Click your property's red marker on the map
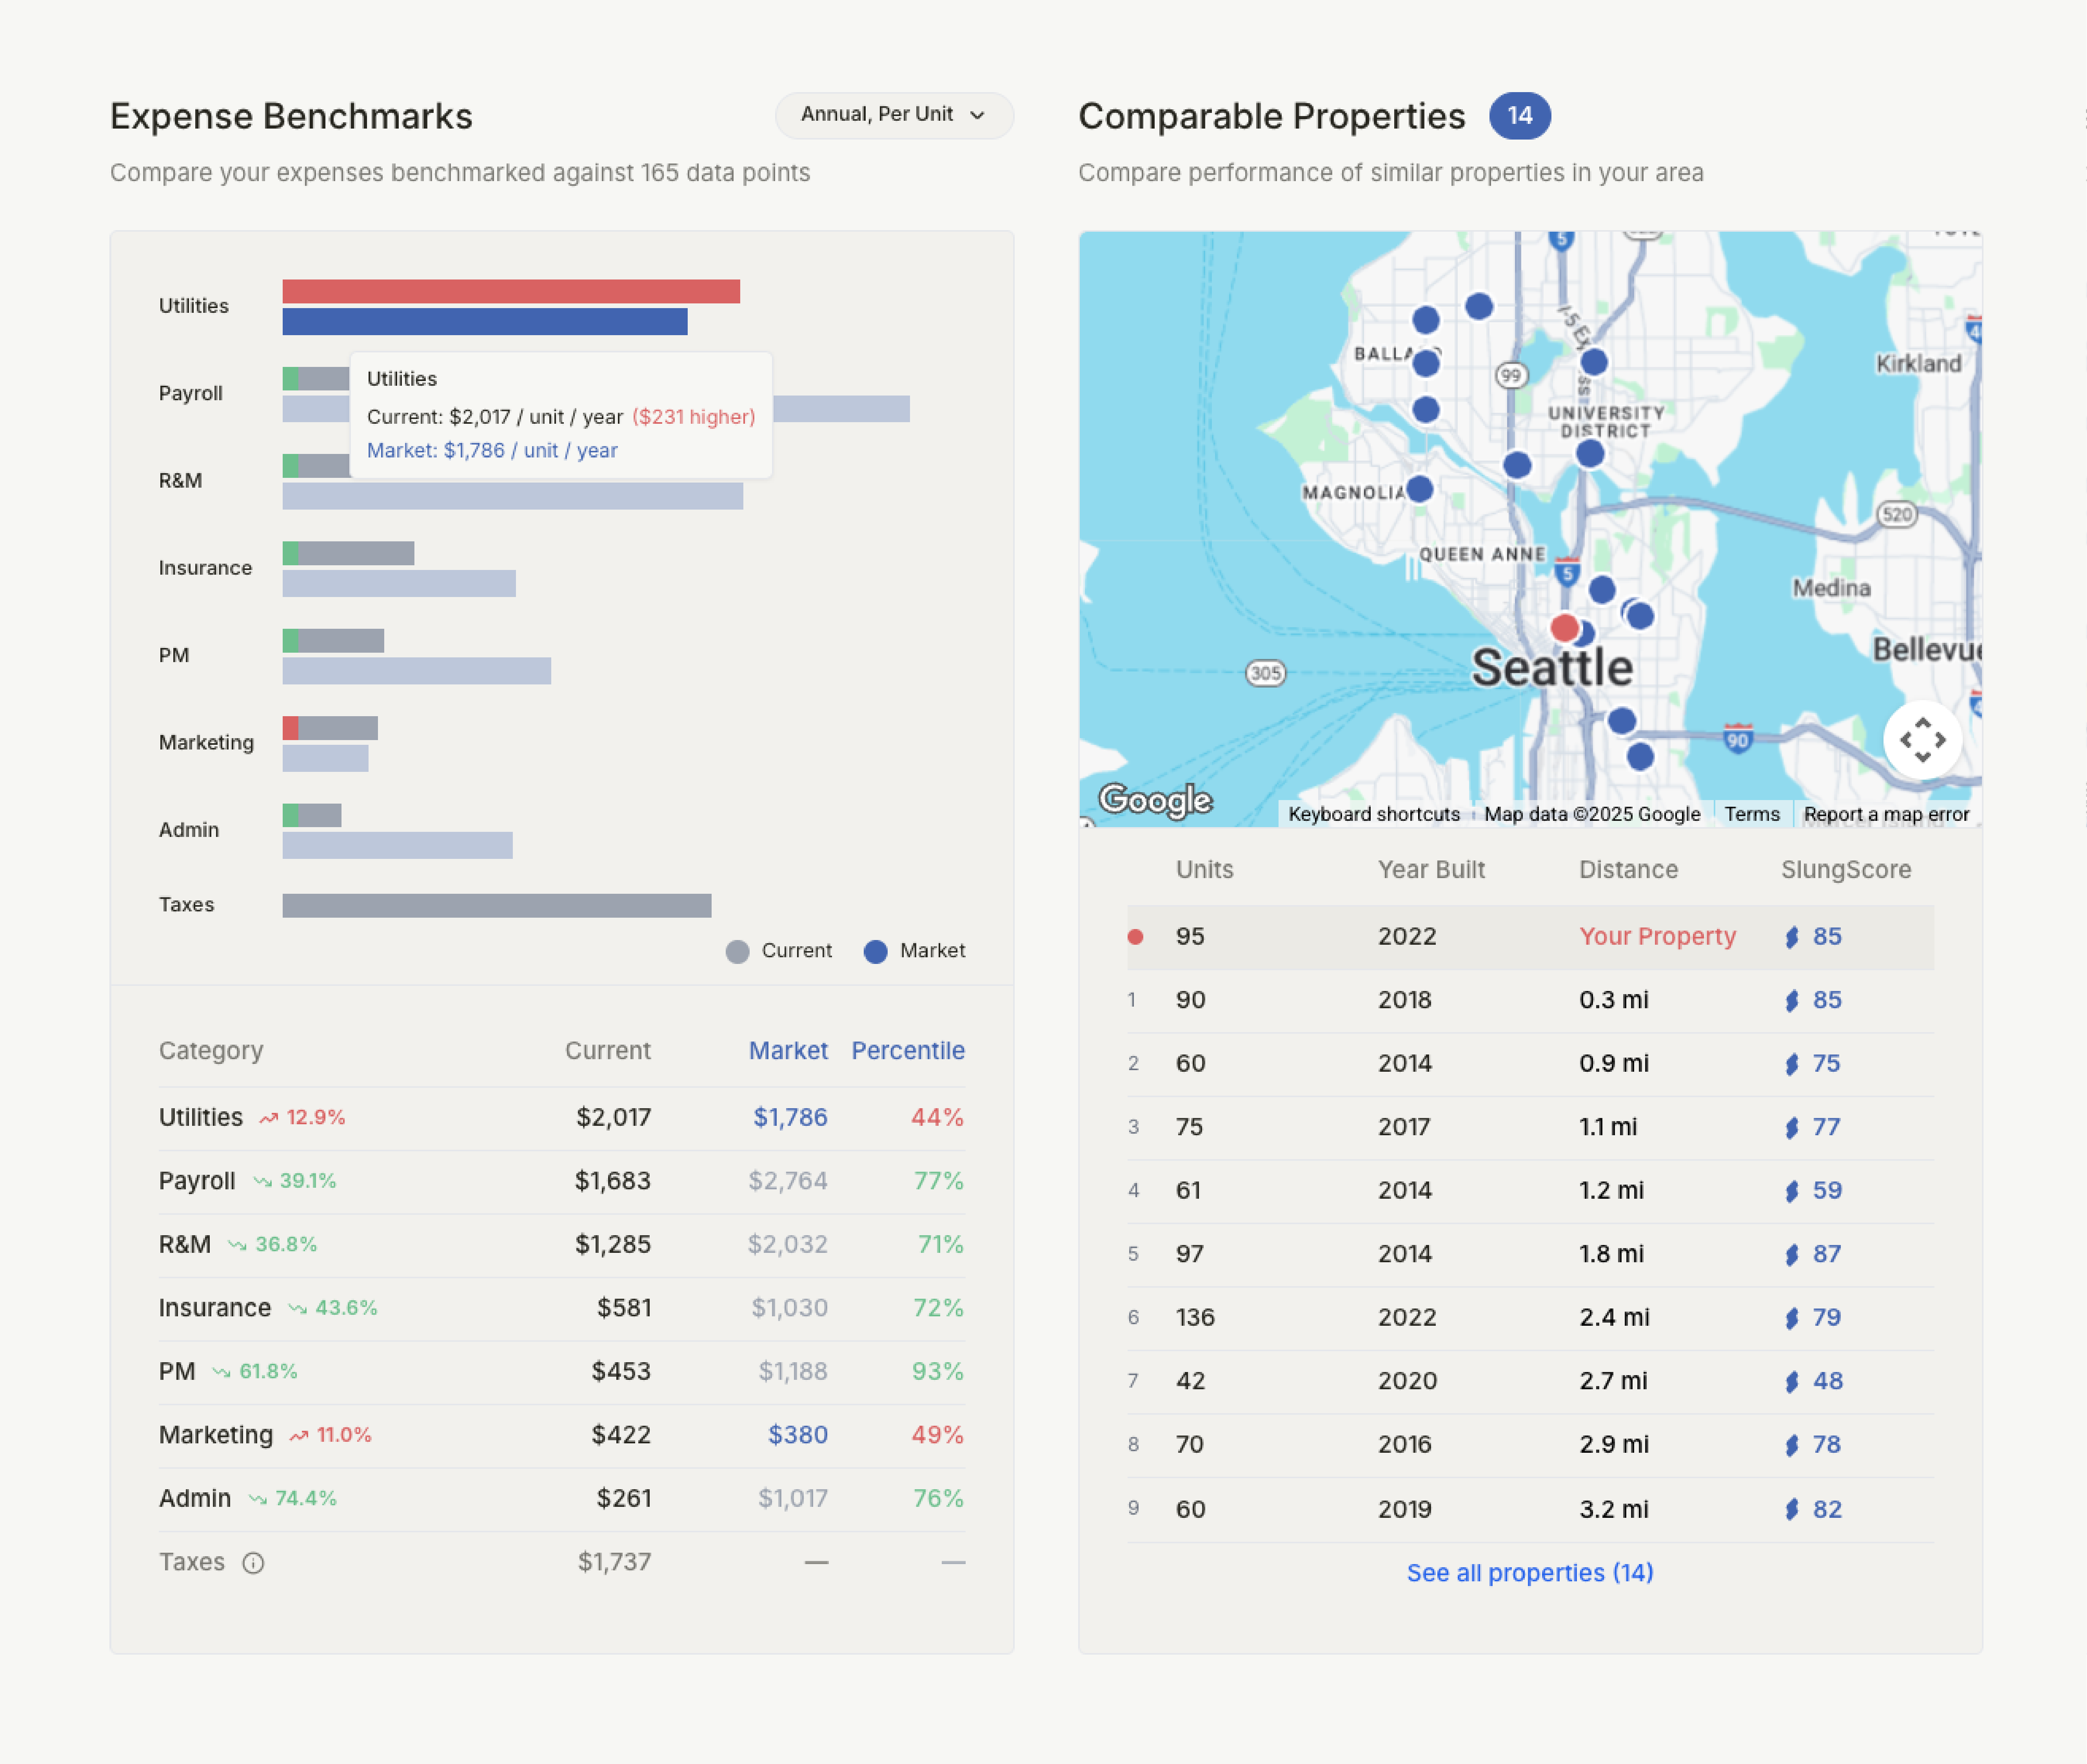The width and height of the screenshot is (2087, 1764). pos(1565,628)
